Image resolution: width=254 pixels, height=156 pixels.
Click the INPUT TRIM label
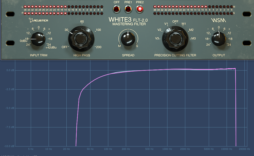point(39,55)
